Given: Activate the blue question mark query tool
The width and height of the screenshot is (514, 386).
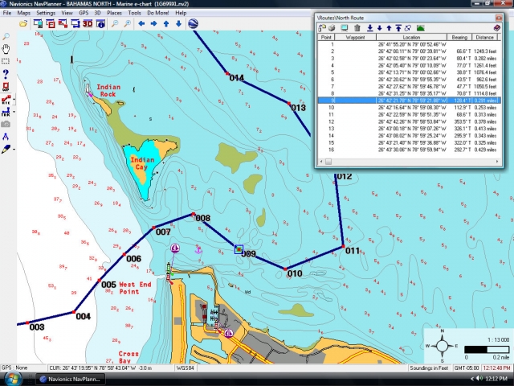Looking at the screenshot, I should click(x=6, y=73).
